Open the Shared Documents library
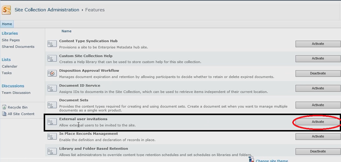Image resolution: width=341 pixels, height=162 pixels. click(x=18, y=47)
